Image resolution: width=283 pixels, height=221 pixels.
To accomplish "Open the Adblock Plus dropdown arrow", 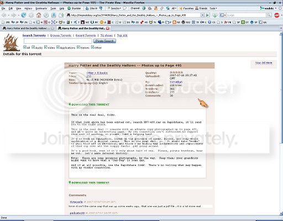I will (281, 15).
